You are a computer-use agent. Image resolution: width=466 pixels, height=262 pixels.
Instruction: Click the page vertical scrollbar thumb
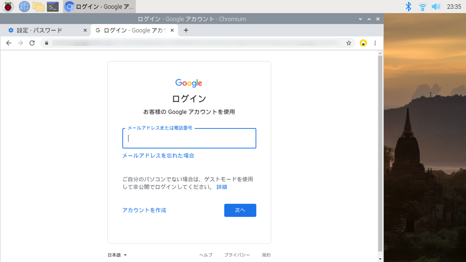coord(380,153)
